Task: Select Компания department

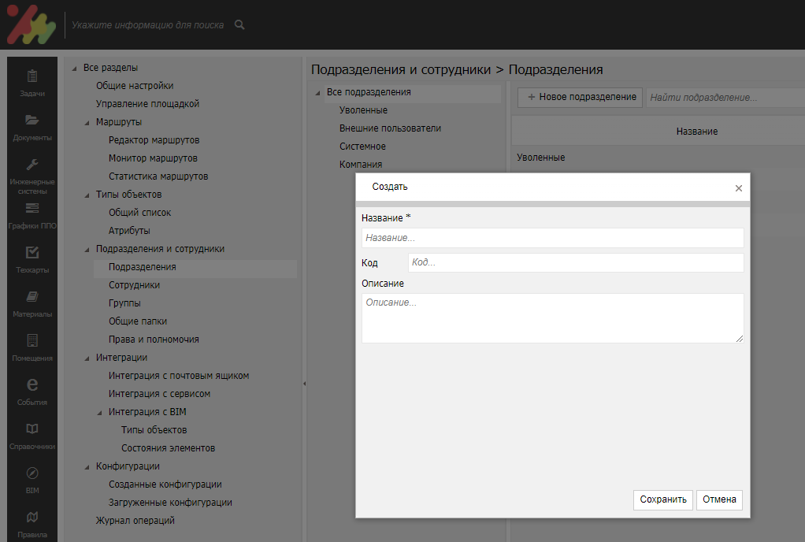Action: tap(361, 164)
